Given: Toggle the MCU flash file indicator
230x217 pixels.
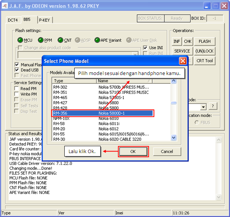Looking at the screenshot, I should point(20,40).
